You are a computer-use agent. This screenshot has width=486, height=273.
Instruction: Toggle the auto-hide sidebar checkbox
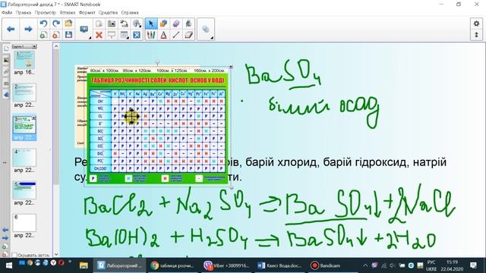point(14,255)
